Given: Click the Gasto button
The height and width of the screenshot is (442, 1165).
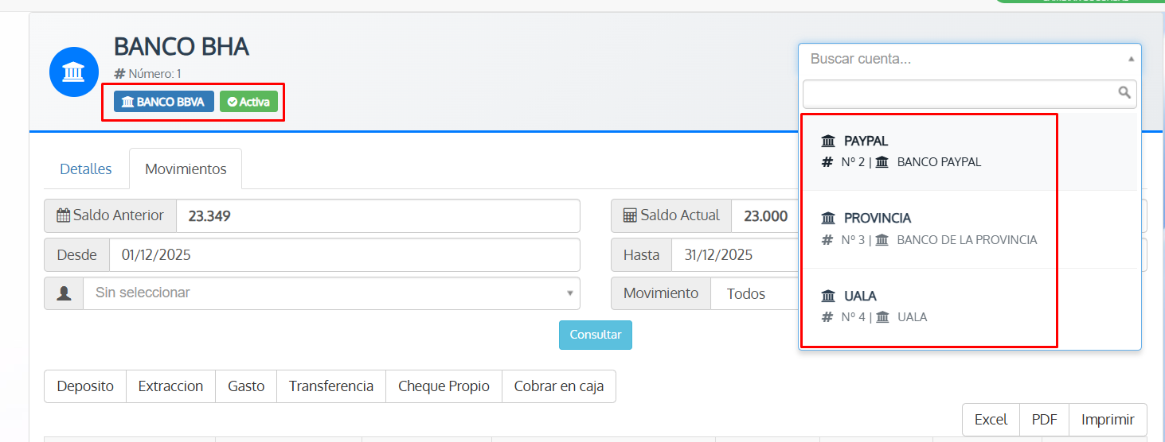Looking at the screenshot, I should point(246,386).
